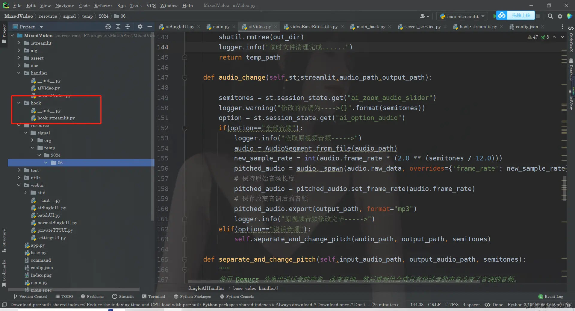Expand the aiui folder under webui
Screen dimensions: 575x311
[26, 193]
